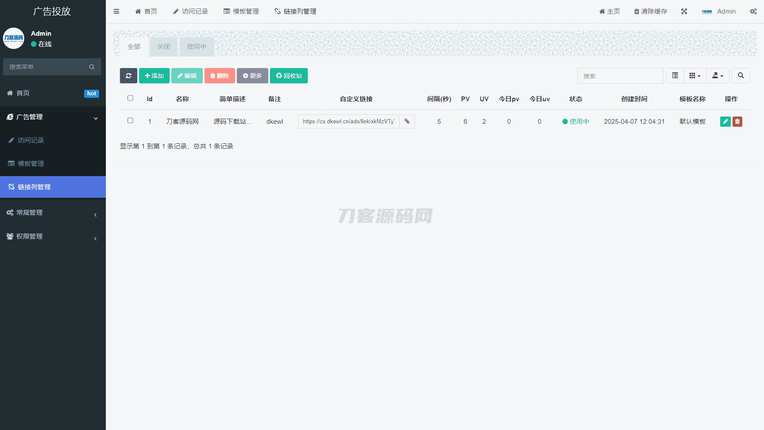The image size is (764, 430).
Task: Collapse the 广告管理 sidebar menu
Action: (53, 117)
